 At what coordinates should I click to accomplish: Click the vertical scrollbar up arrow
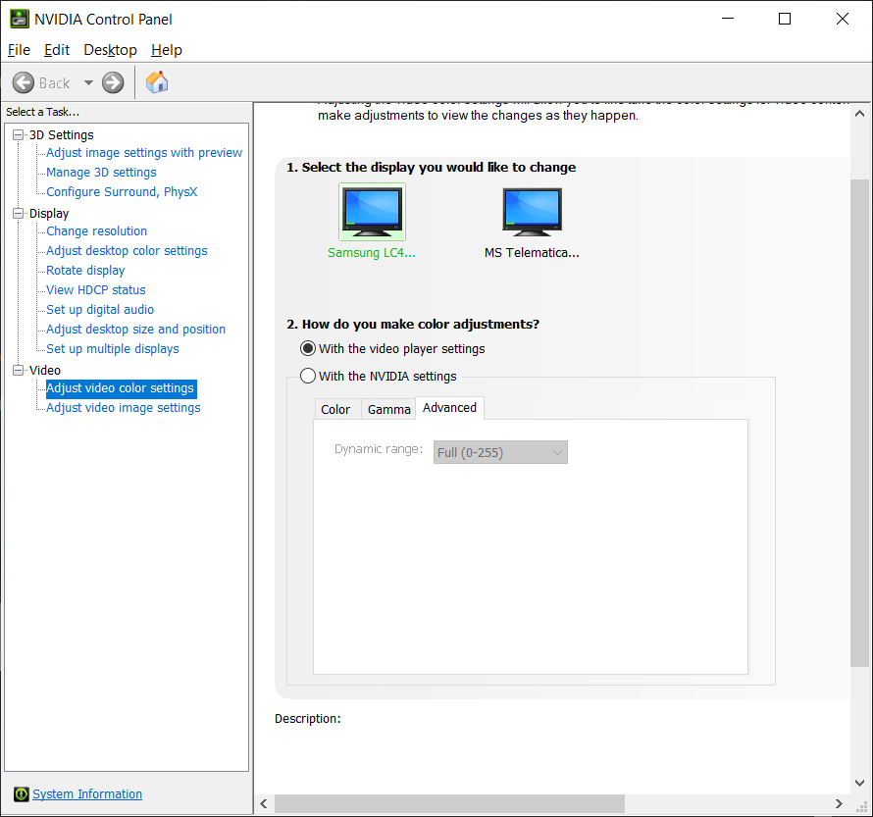tap(859, 114)
